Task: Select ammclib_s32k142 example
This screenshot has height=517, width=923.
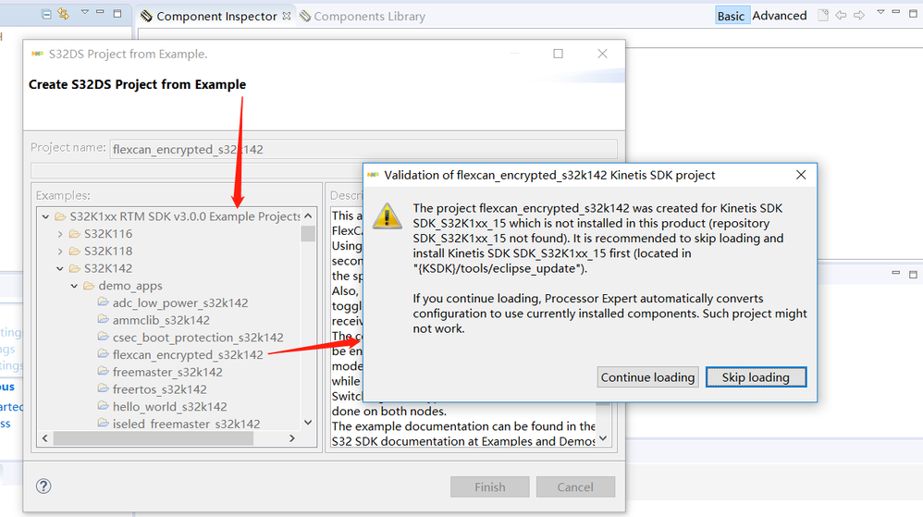Action: [x=161, y=320]
